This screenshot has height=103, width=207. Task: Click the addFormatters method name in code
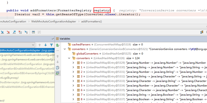[43, 10]
